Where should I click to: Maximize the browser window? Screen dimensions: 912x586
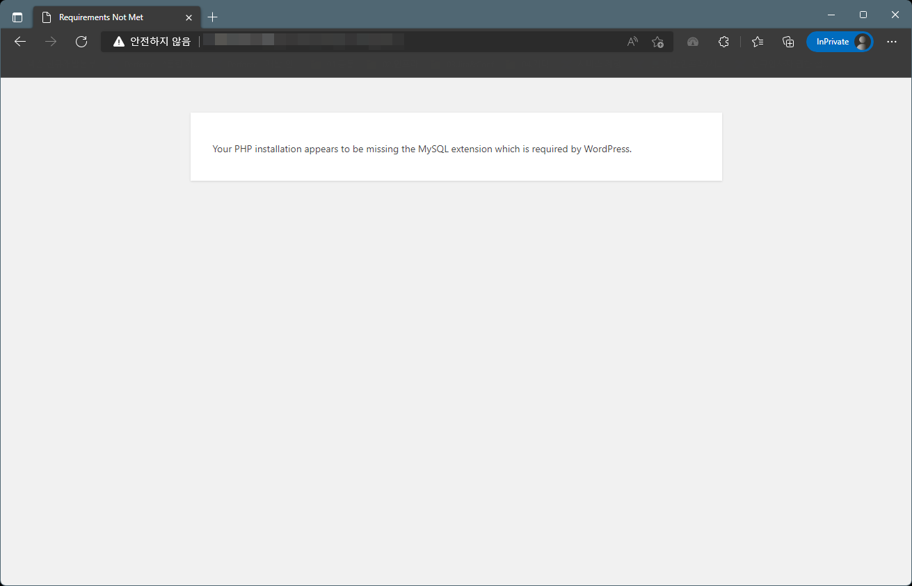863,15
